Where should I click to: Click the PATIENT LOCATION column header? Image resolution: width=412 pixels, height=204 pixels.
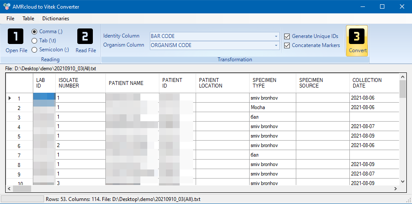[223, 83]
